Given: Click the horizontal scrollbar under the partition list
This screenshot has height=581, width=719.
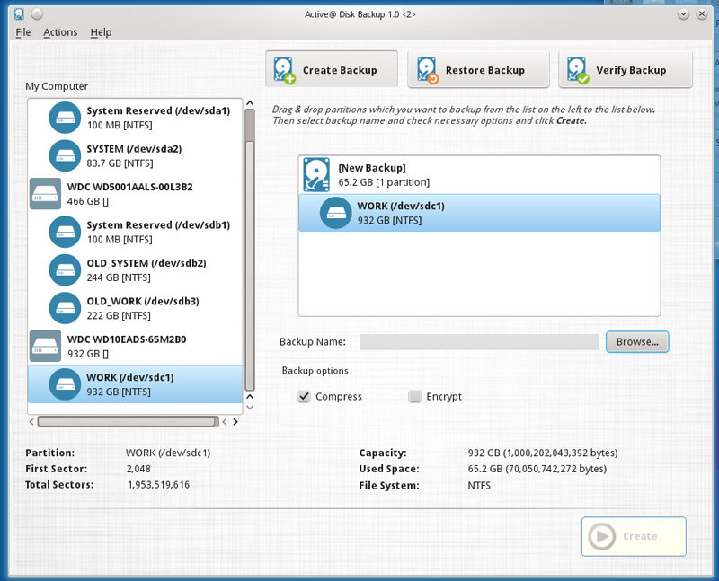Looking at the screenshot, I should pos(128,421).
